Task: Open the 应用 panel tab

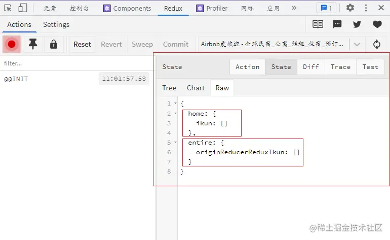Action: tap(273, 8)
